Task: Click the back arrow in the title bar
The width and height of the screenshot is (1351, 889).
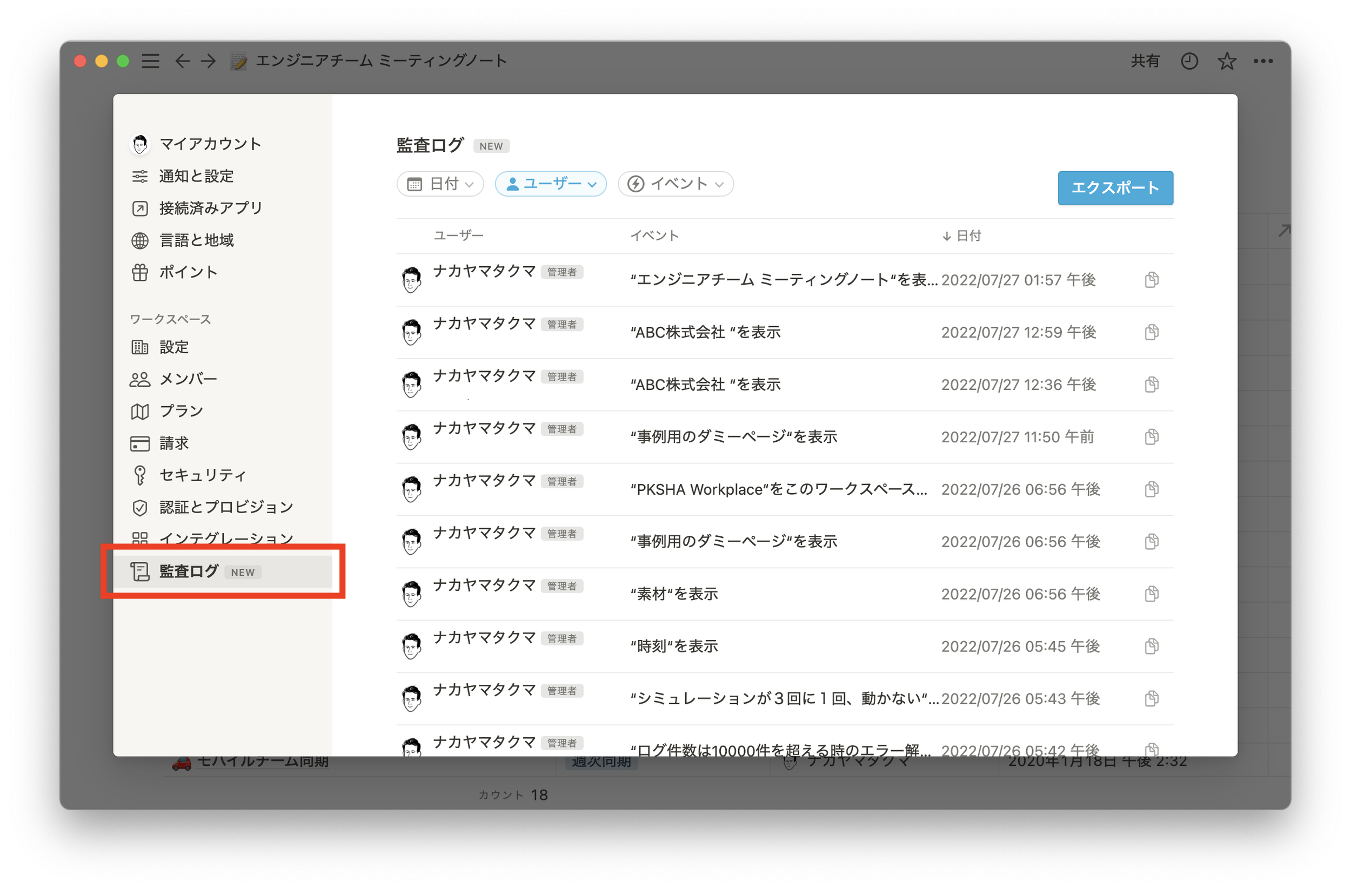Action: [x=182, y=60]
